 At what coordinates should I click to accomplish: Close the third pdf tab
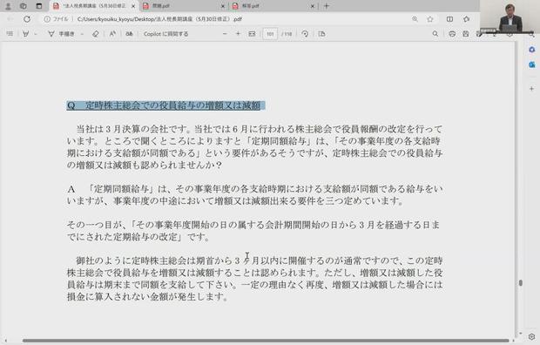click(313, 6)
